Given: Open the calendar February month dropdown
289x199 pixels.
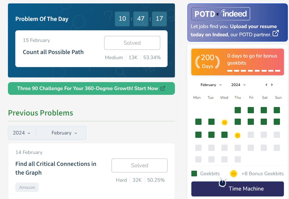Looking at the screenshot, I should (211, 85).
